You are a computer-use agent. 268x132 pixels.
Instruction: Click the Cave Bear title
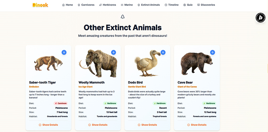(x=185, y=82)
